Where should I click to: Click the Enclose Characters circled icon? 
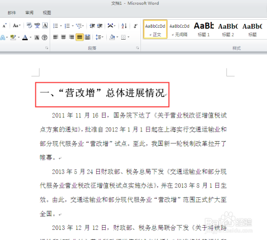[x=44, y=37]
